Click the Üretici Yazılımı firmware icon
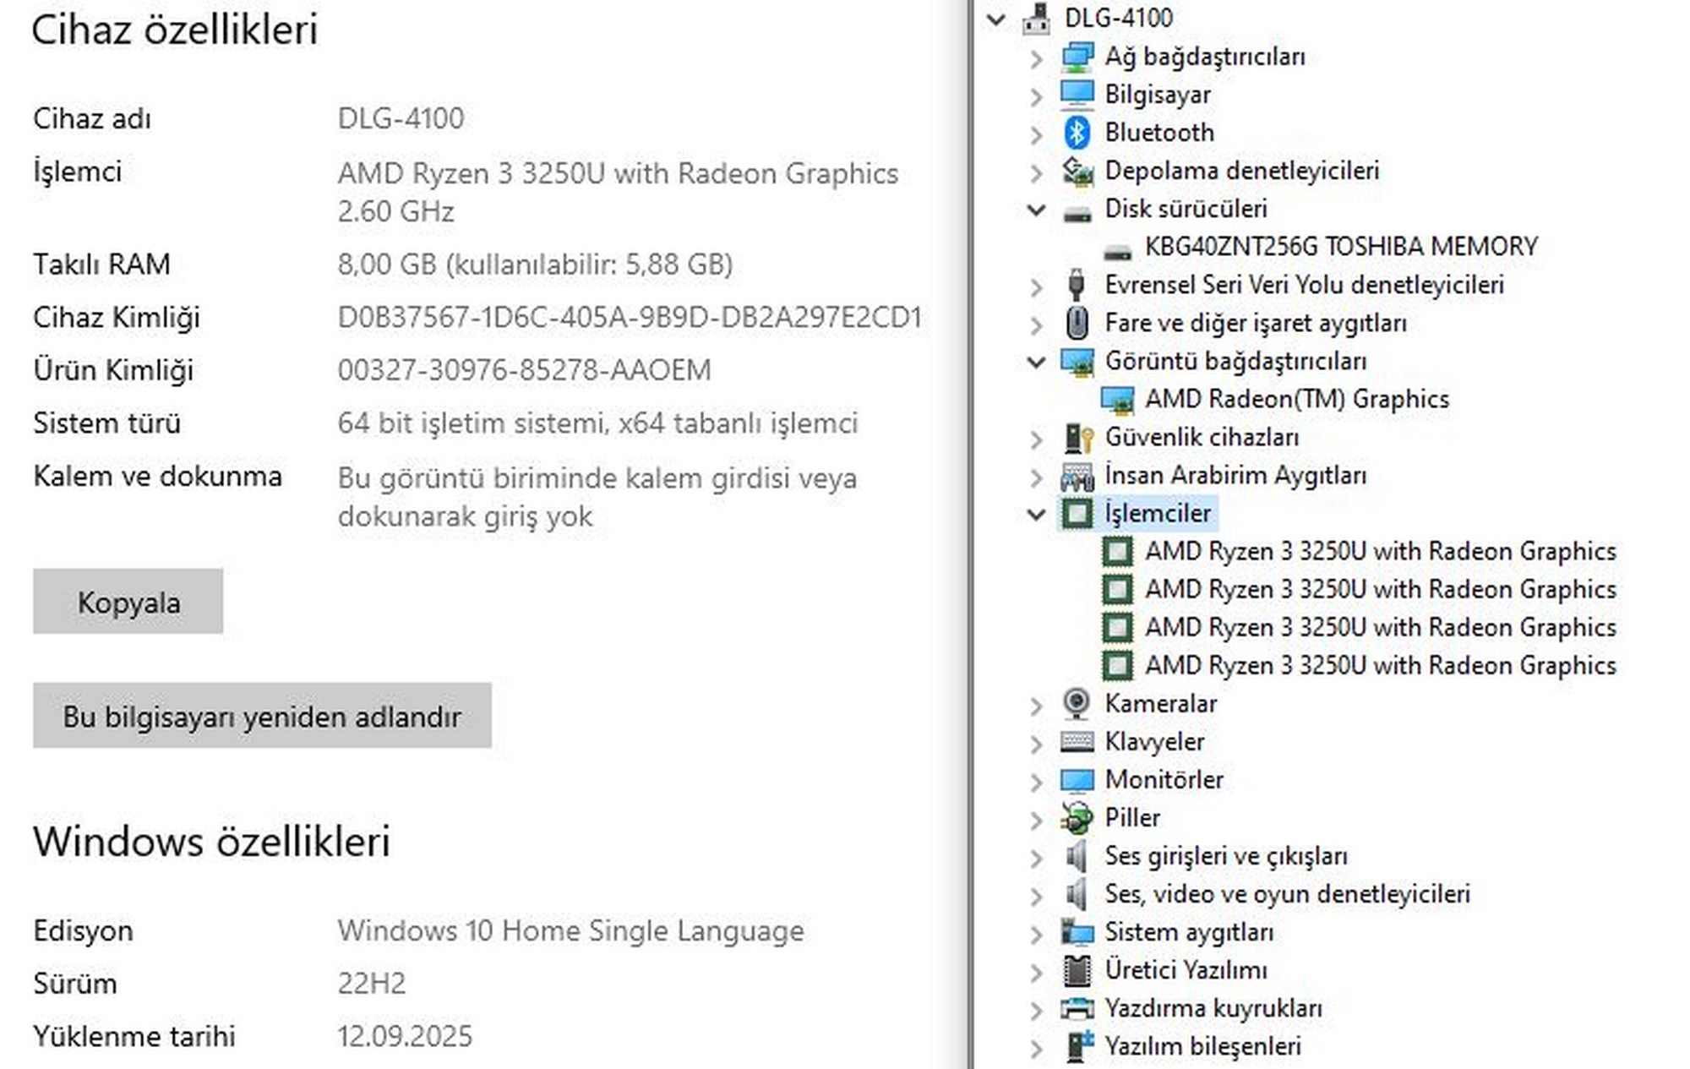 pyautogui.click(x=1077, y=970)
